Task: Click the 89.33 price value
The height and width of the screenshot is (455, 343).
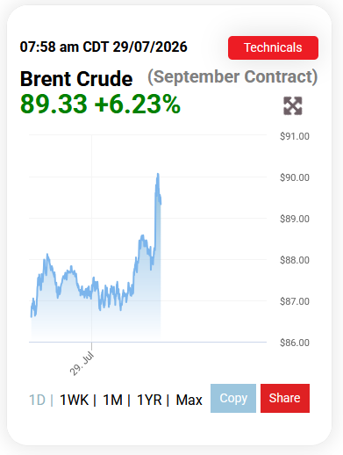Action: [54, 104]
